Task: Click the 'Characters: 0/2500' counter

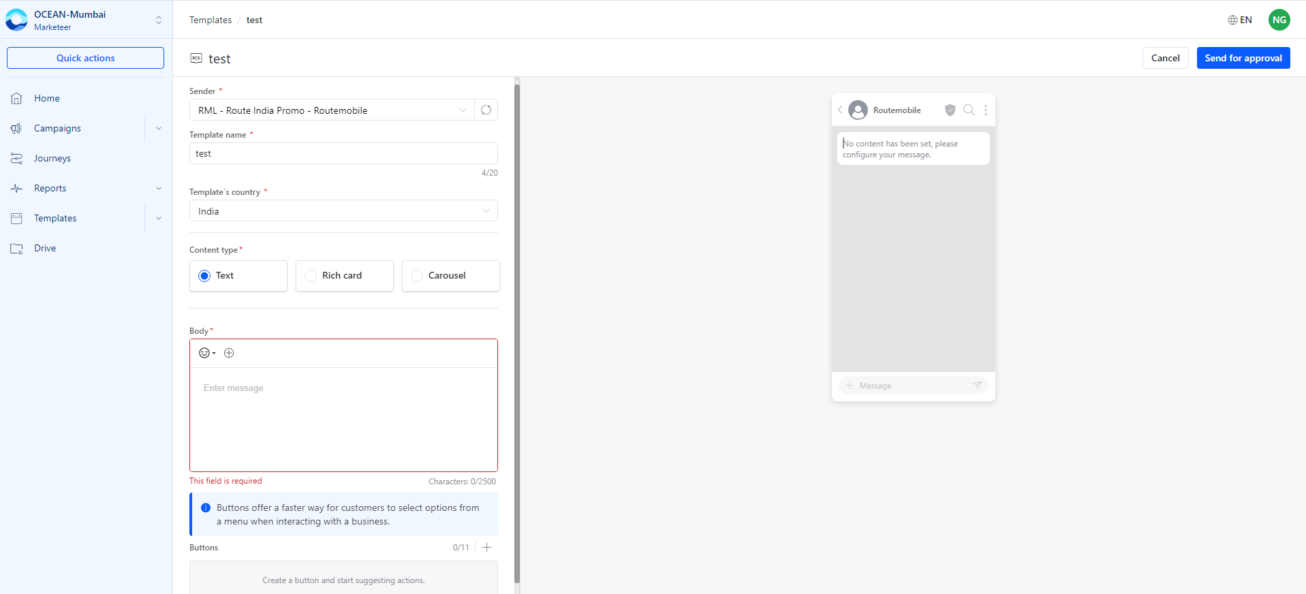Action: 462,482
